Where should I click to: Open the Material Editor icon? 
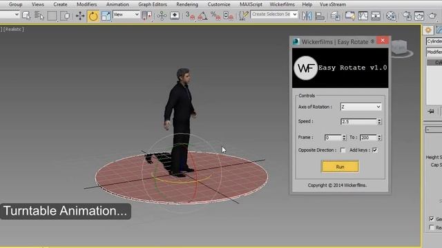[x=392, y=16]
